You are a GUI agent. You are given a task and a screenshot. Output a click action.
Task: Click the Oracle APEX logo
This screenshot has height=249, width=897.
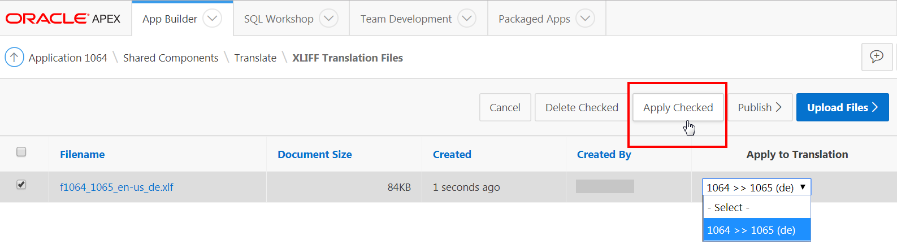(x=63, y=19)
